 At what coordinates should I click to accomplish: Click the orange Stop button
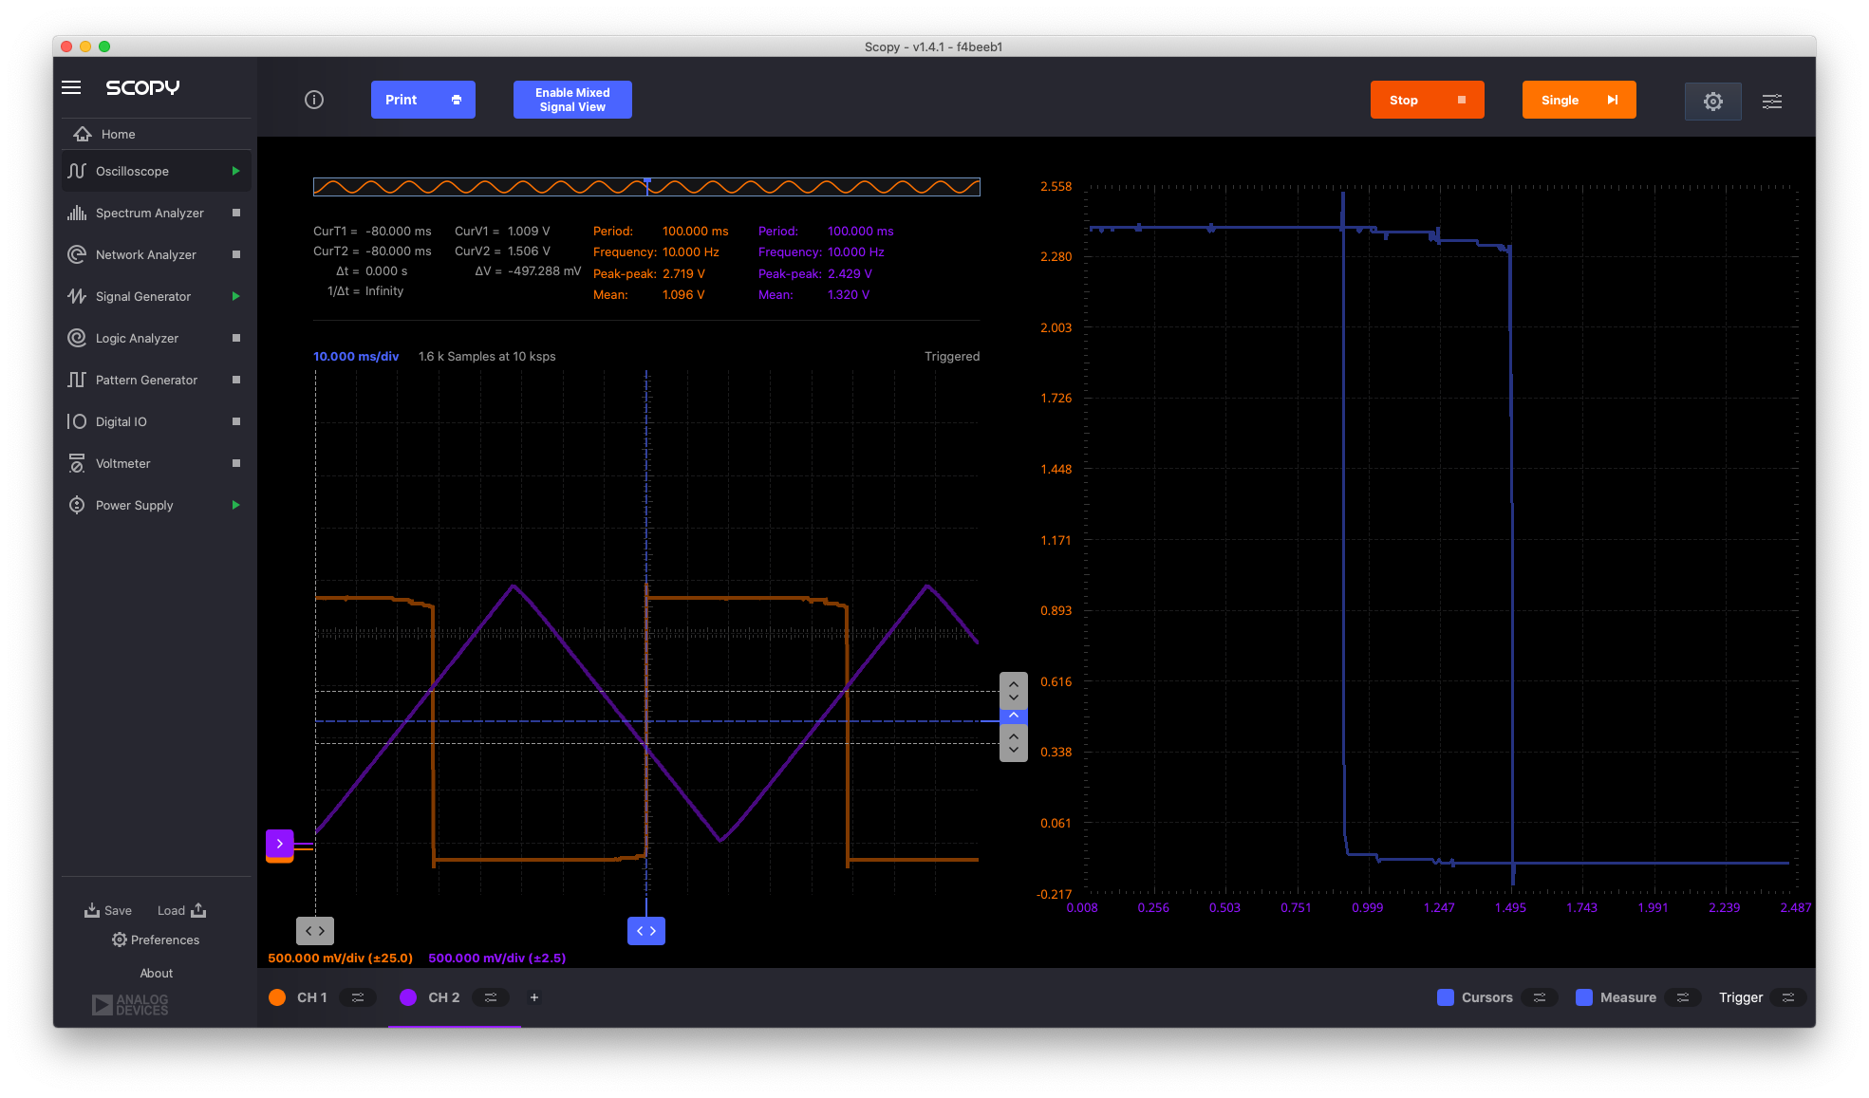pos(1427,100)
